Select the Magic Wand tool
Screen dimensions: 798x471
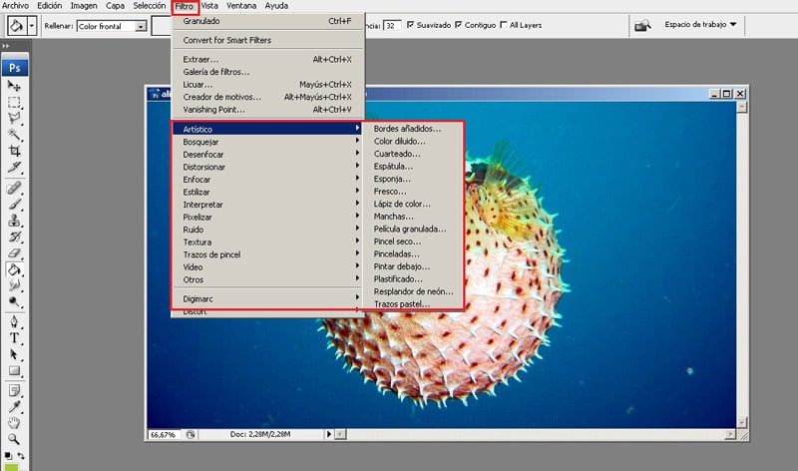(x=14, y=135)
